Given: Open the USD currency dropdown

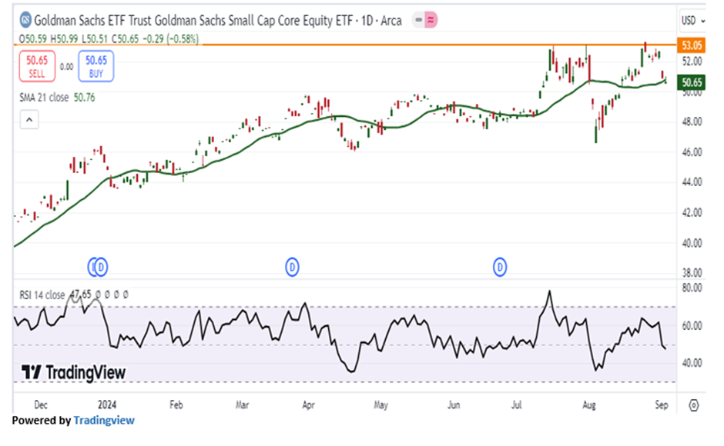Looking at the screenshot, I should pyautogui.click(x=692, y=21).
